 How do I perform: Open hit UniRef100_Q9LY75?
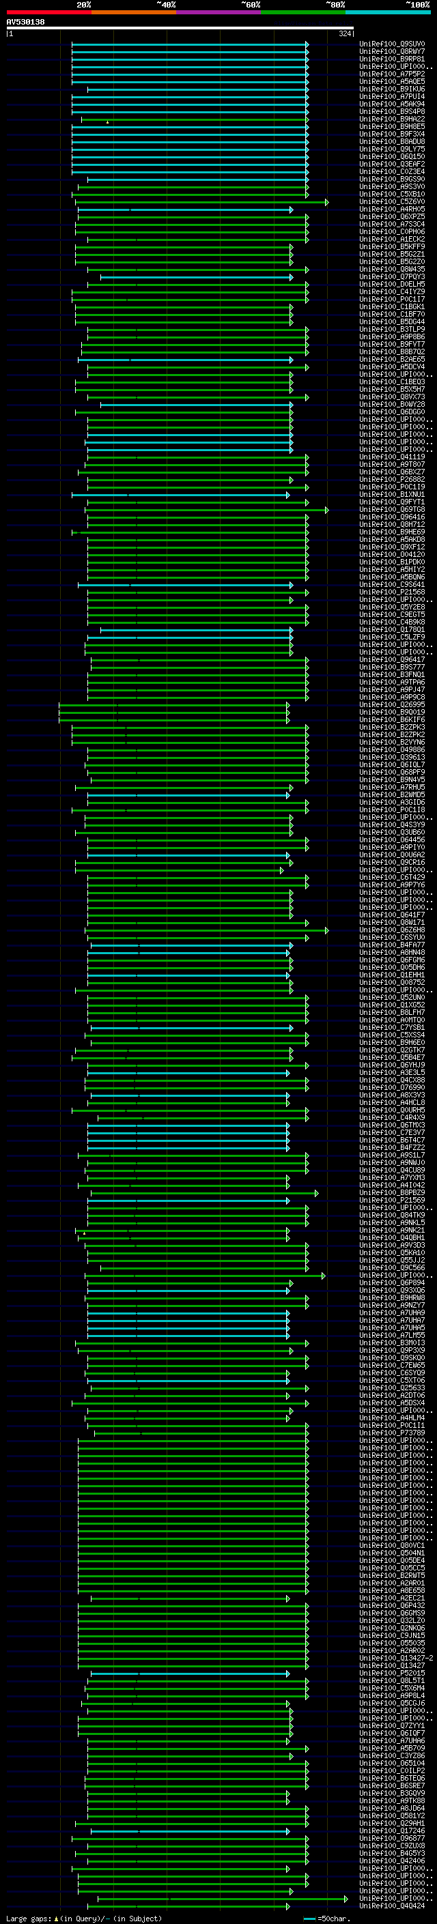point(392,149)
